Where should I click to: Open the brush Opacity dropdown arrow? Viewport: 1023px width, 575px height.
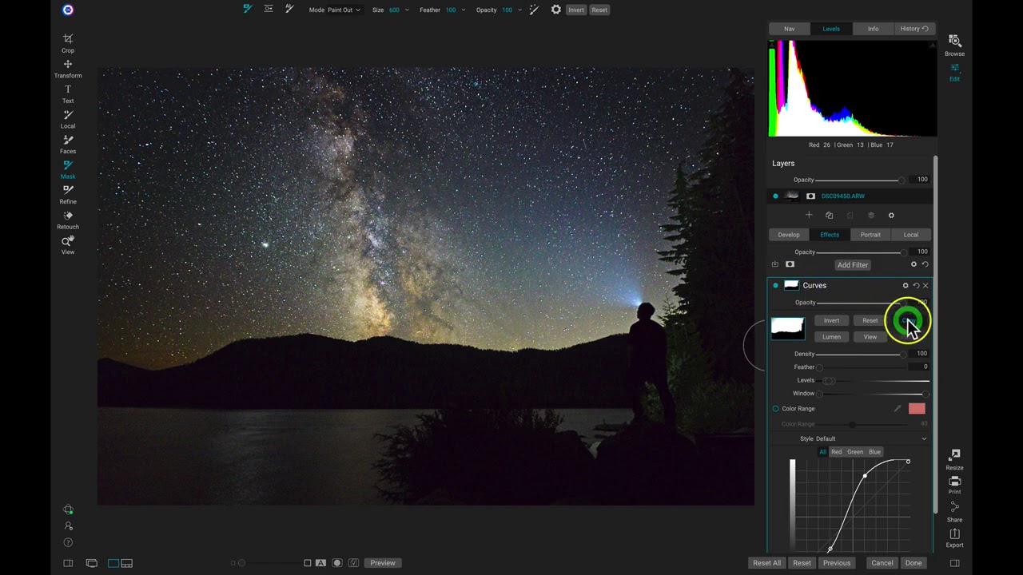coord(519,10)
